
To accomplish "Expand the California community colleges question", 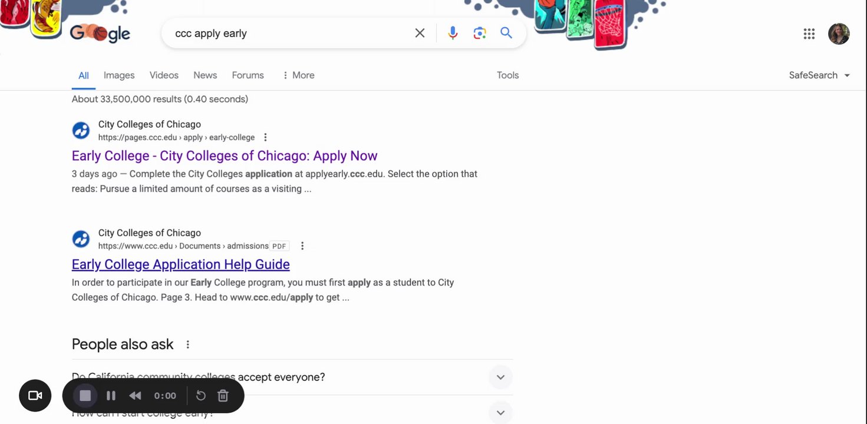I will [x=500, y=377].
